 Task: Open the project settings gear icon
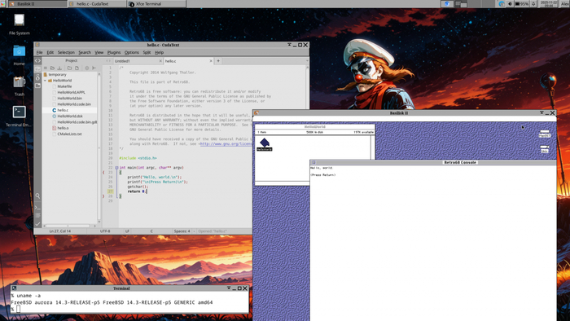86,68
